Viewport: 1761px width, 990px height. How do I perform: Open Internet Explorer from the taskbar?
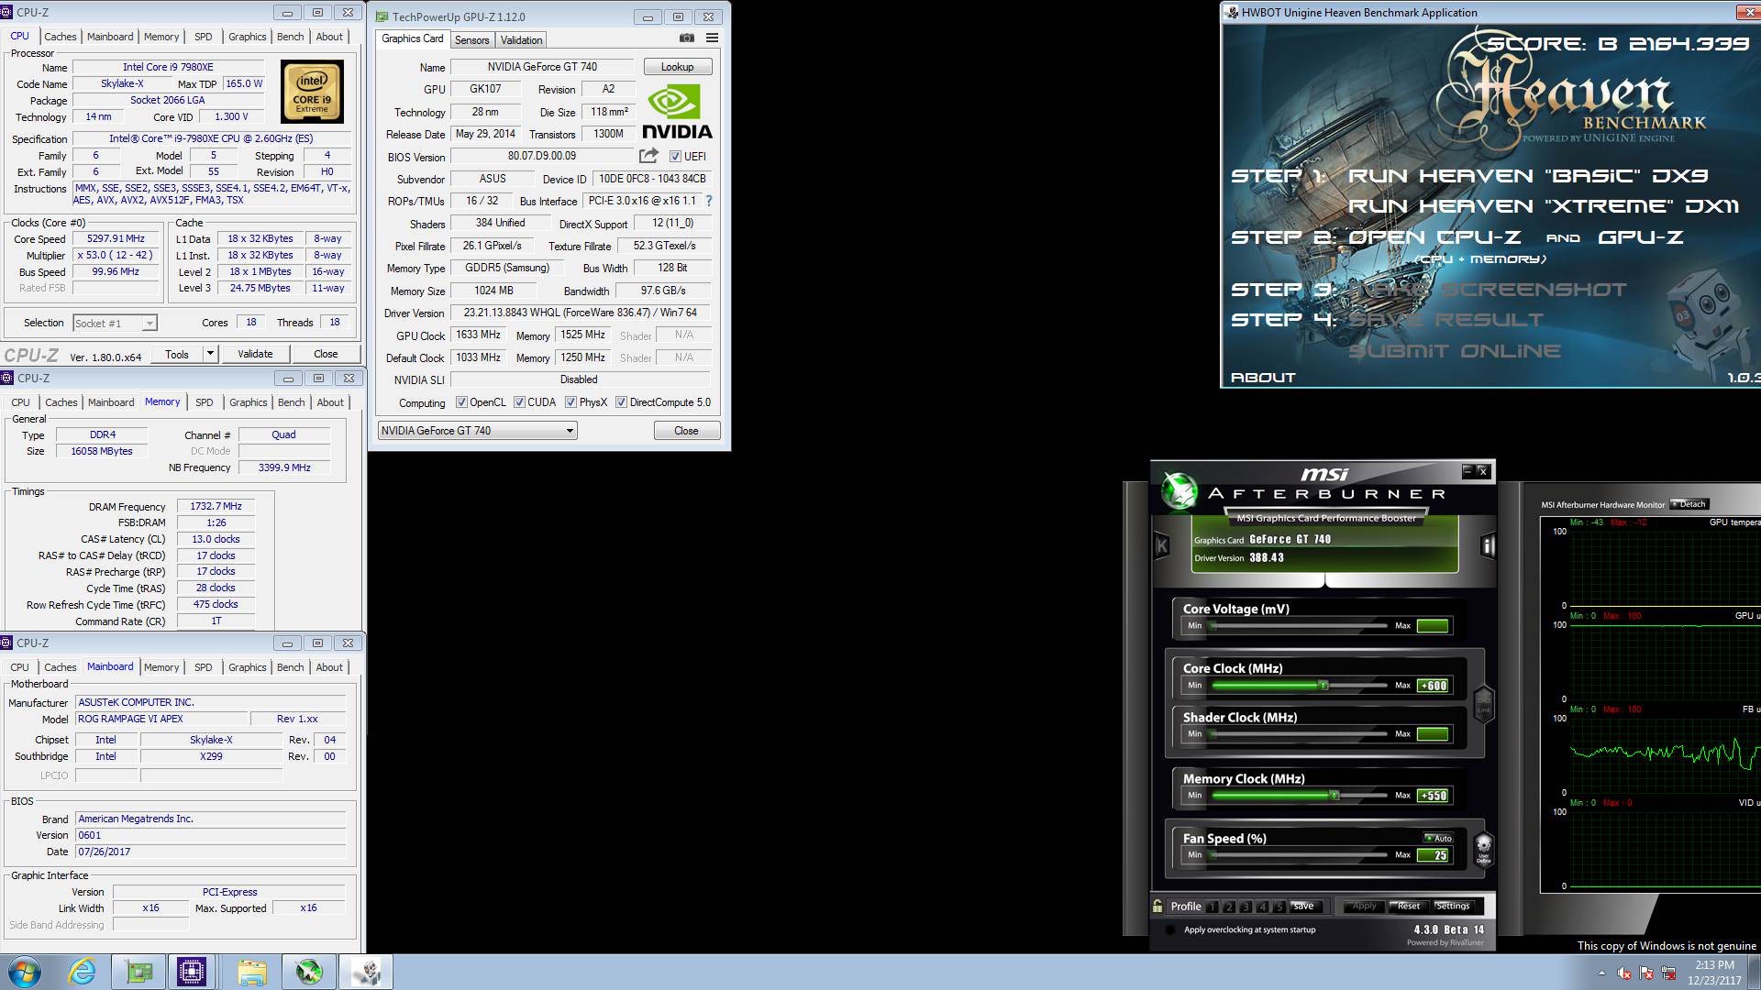(x=82, y=972)
